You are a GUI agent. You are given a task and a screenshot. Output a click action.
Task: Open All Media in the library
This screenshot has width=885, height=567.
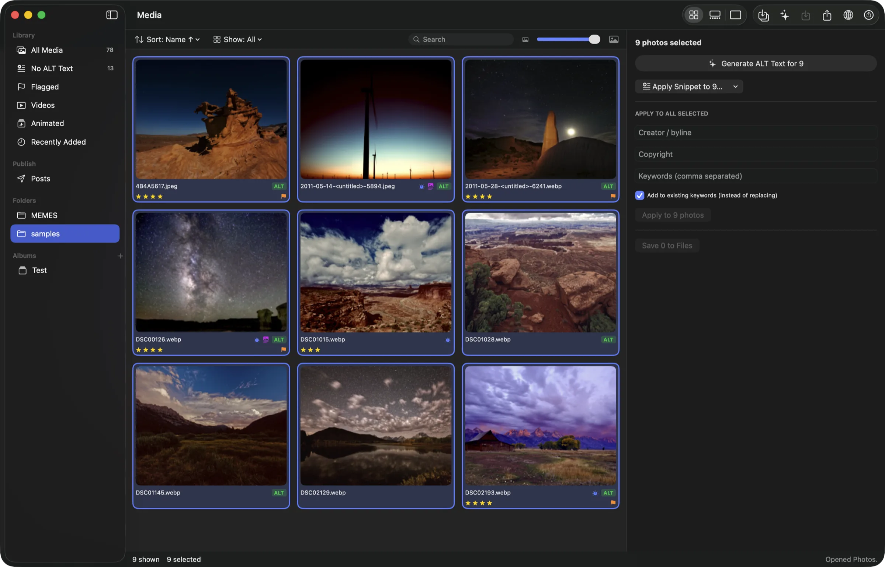point(65,50)
